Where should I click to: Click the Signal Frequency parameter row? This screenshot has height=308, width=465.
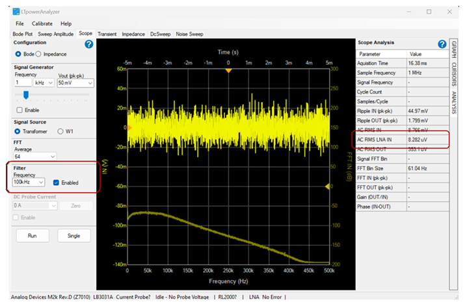[x=403, y=83]
